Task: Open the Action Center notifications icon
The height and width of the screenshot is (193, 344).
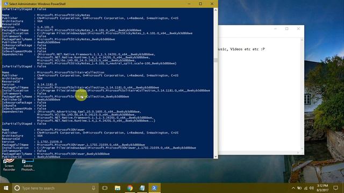Action: pyautogui.click(x=335, y=188)
